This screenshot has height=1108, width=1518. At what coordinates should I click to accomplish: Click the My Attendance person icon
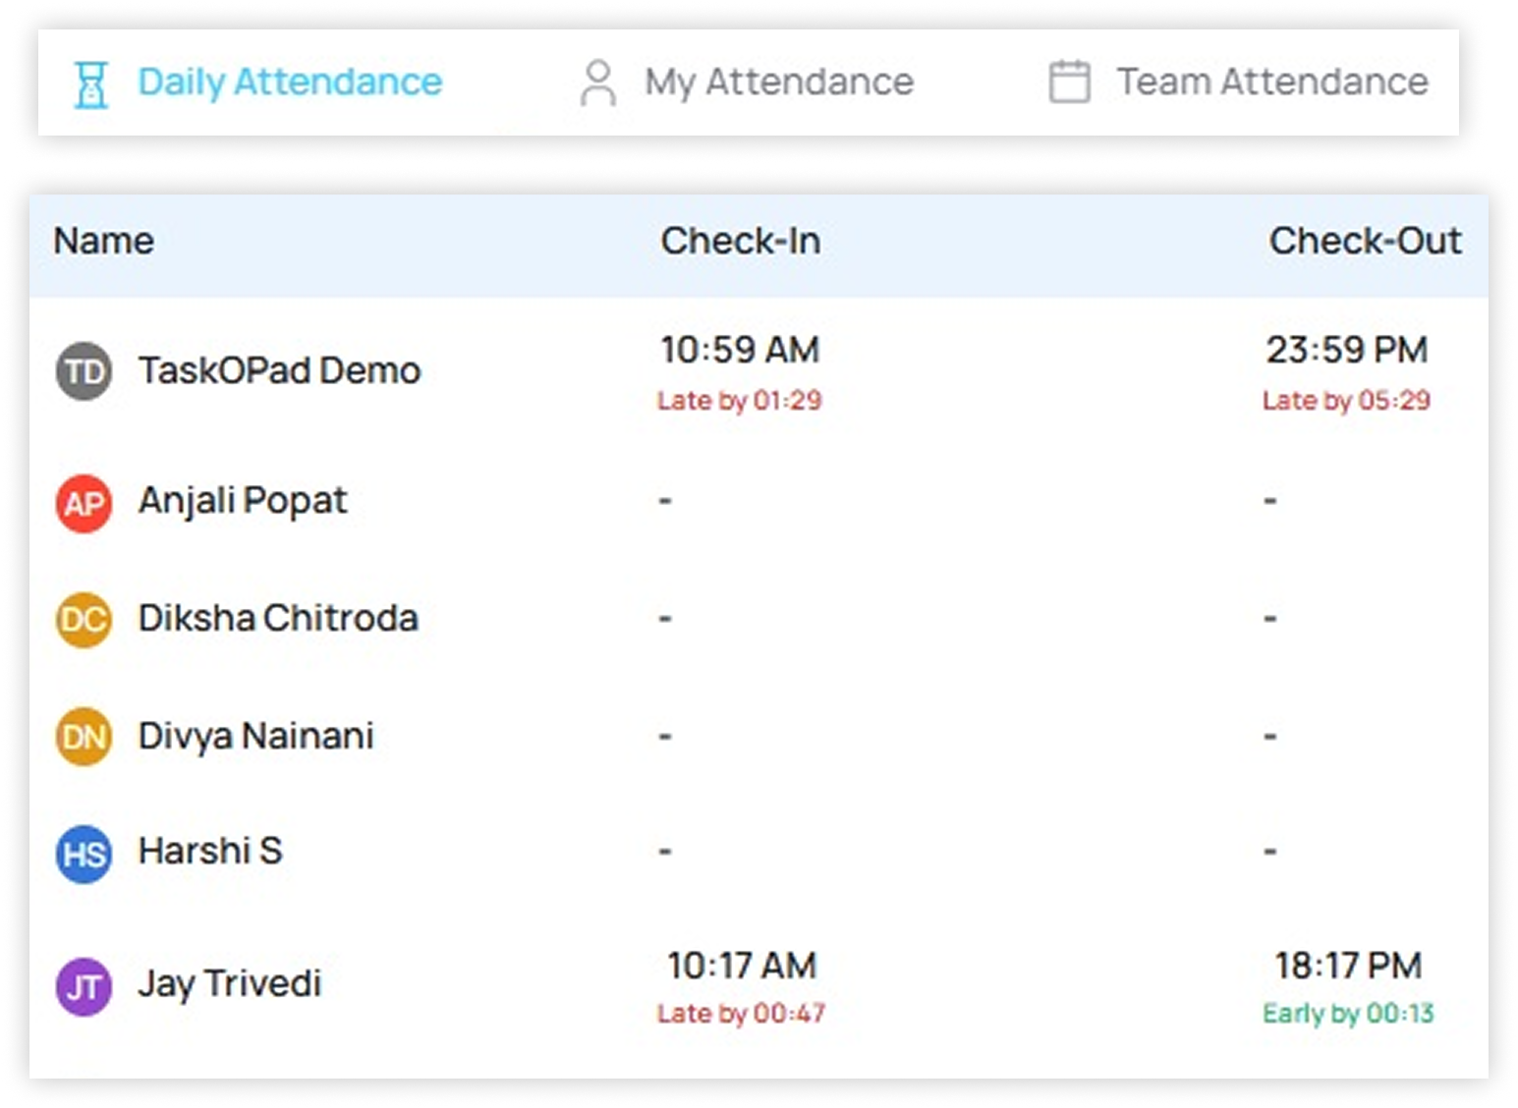pos(597,83)
